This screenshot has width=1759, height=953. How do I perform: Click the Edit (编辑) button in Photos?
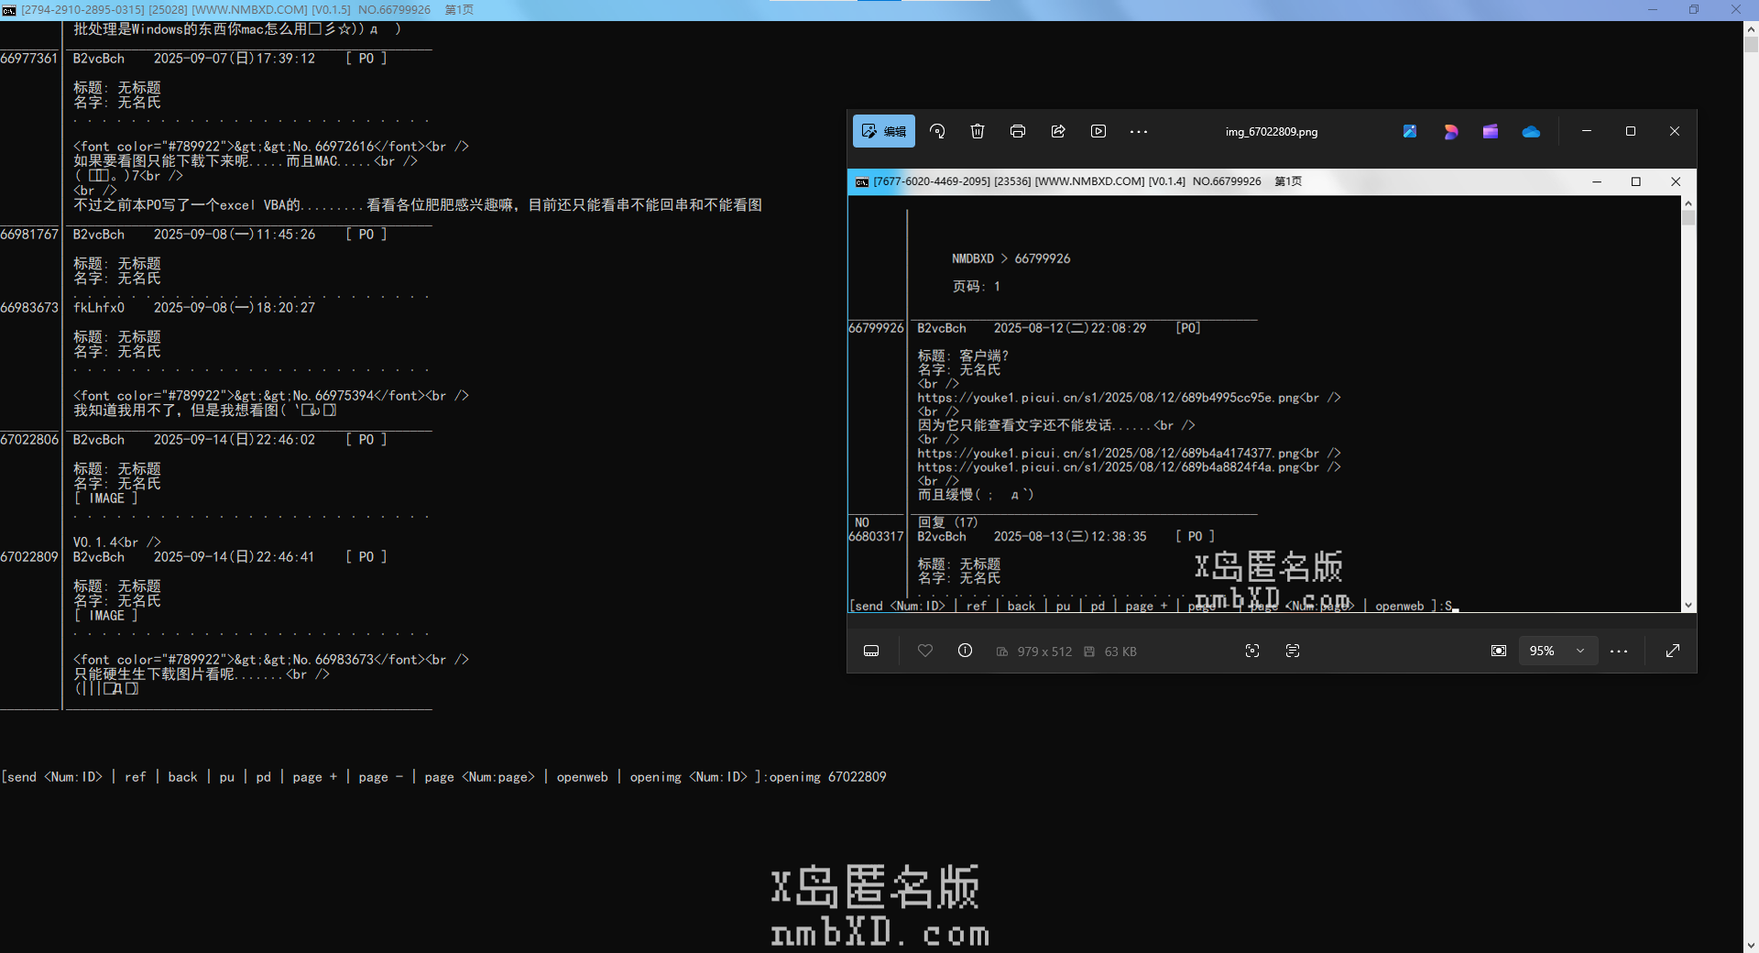(x=884, y=131)
